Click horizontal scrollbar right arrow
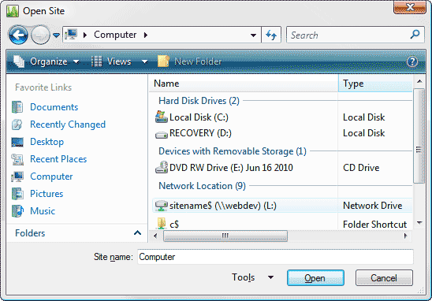The image size is (432, 301). 405,236
